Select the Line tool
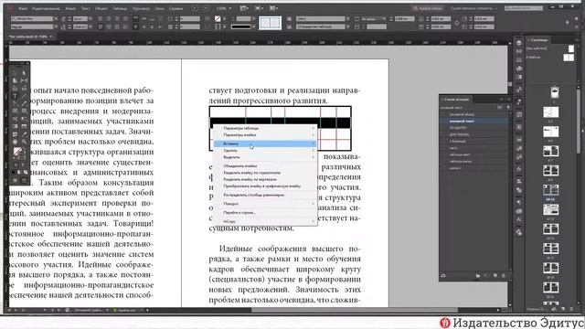585x329 pixels. tap(24, 96)
